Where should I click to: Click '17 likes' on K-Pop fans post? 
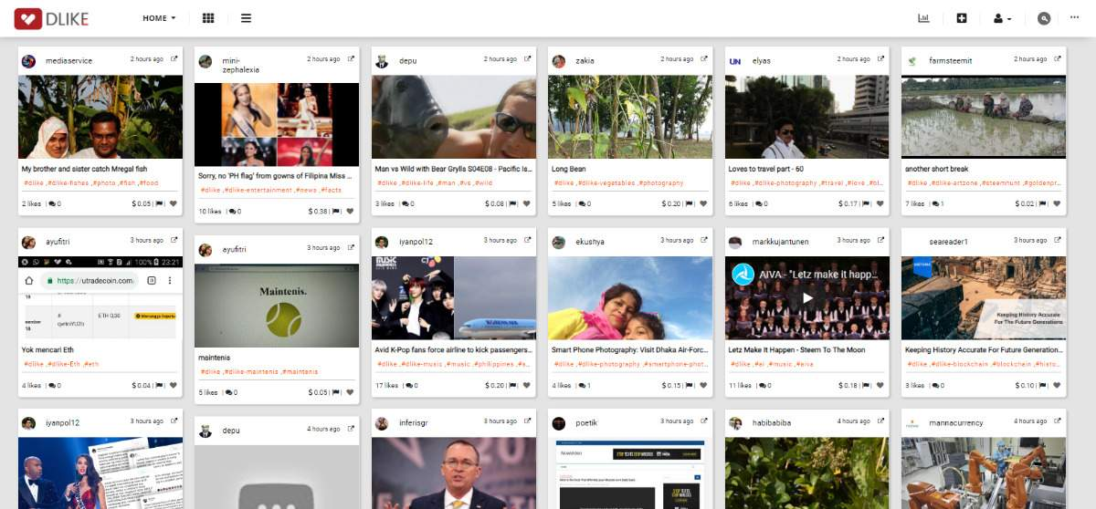click(x=386, y=386)
